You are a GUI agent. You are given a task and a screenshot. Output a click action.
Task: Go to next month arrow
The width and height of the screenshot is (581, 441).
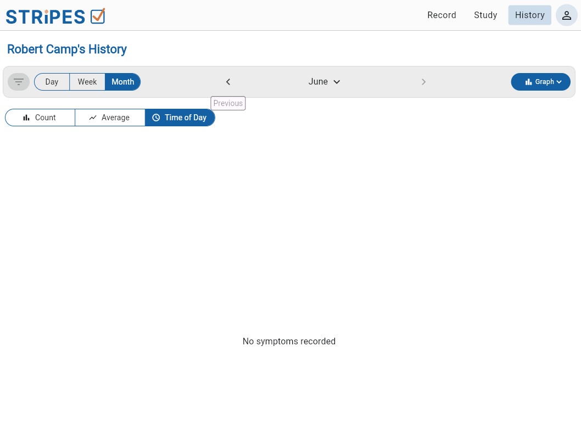click(x=423, y=82)
